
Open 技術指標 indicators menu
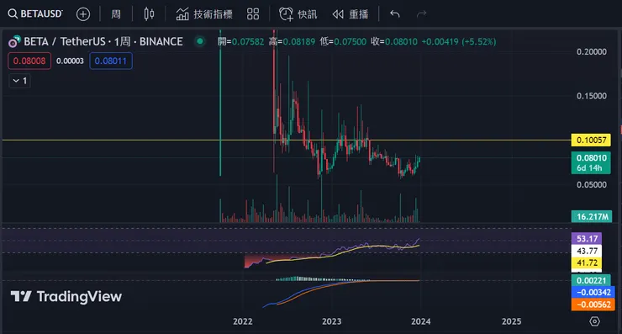pyautogui.click(x=204, y=14)
